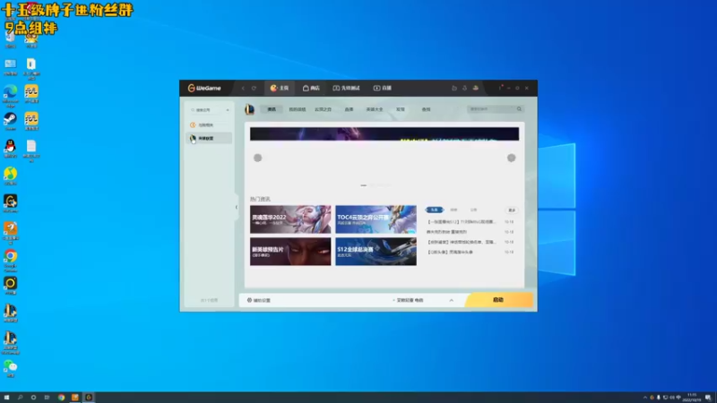Open the first news headline in list
The width and height of the screenshot is (717, 403).
click(x=461, y=222)
